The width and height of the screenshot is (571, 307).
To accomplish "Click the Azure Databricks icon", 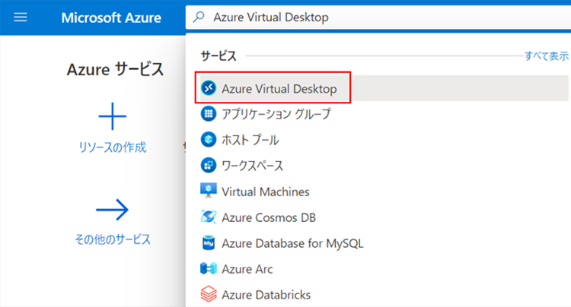I will [208, 294].
